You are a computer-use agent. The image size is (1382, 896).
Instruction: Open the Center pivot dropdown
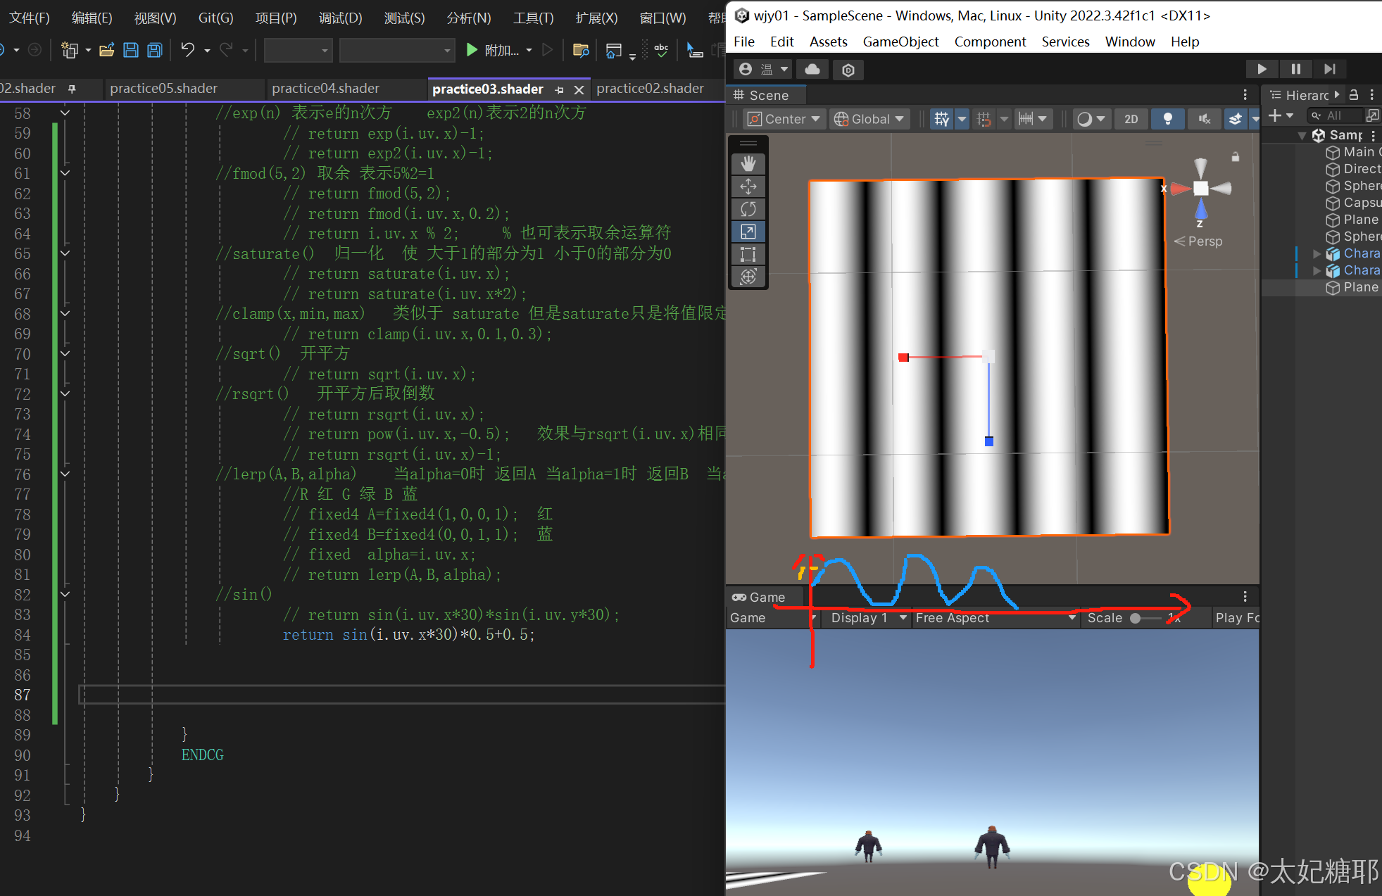(784, 119)
